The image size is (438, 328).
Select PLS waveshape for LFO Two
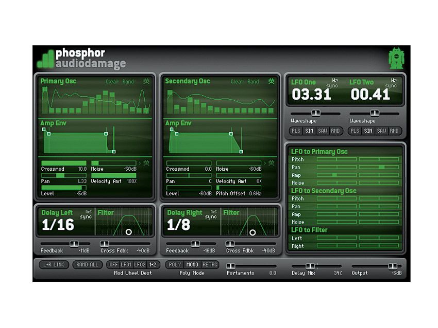coord(355,131)
